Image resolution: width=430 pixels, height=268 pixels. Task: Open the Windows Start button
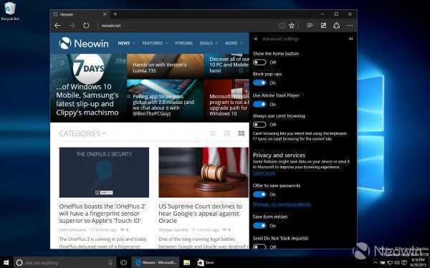click(x=6, y=262)
